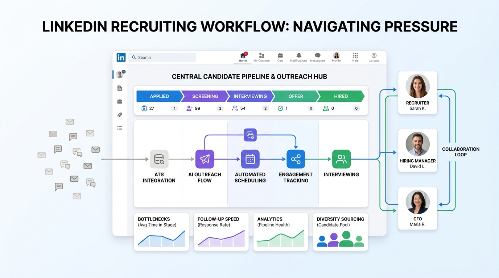
Task: Open the Home tab
Action: point(243,57)
